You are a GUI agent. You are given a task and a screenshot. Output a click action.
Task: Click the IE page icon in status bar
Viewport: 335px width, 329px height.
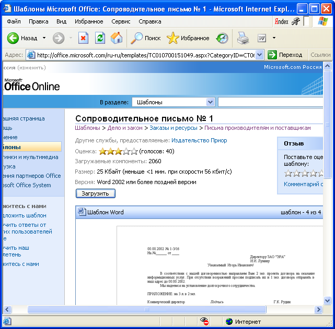click(x=7, y=321)
